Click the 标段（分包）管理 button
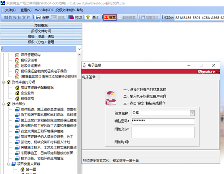The height and width of the screenshot is (174, 224). 41,42
